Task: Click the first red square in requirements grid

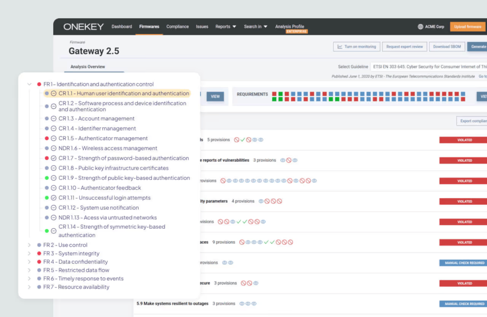Action: coord(274,94)
